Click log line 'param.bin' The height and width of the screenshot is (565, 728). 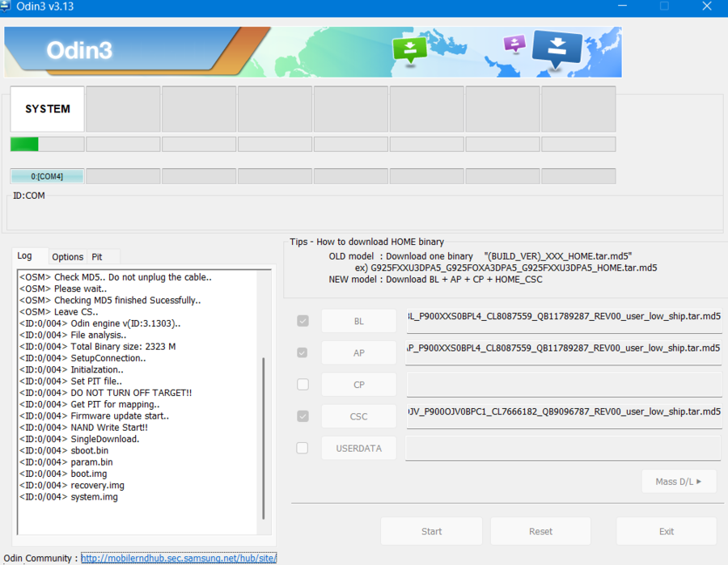(x=66, y=462)
